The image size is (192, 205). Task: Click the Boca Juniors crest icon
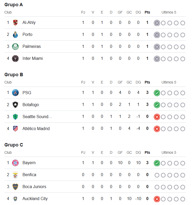pyautogui.click(x=15, y=187)
